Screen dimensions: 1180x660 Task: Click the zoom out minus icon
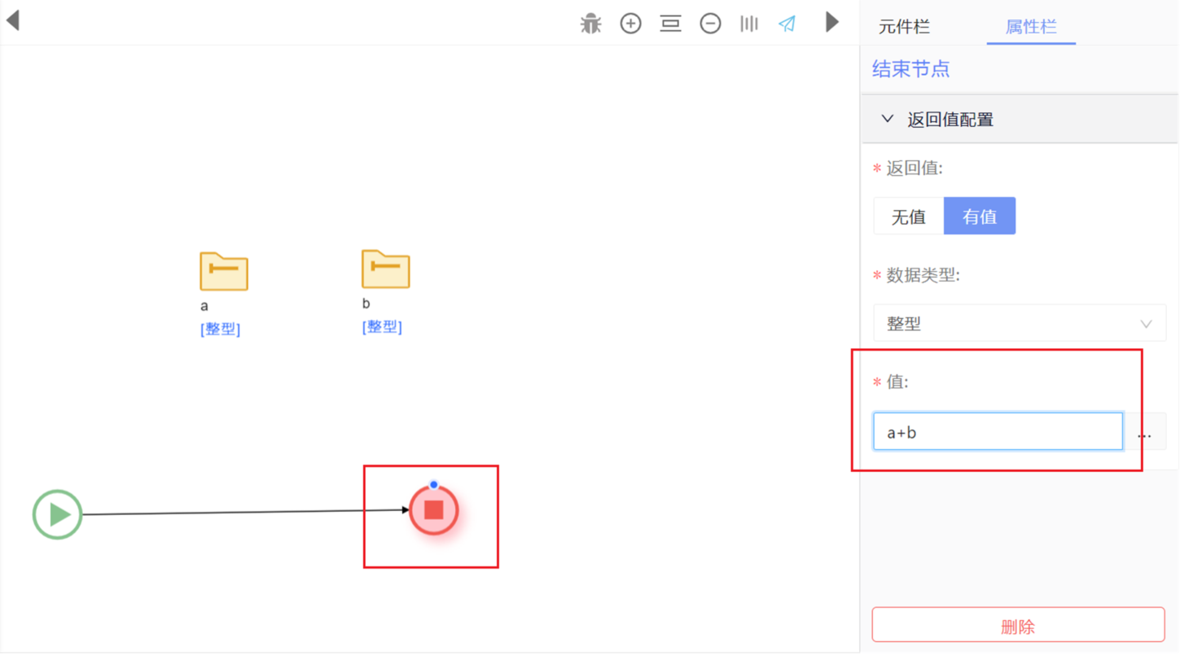[x=710, y=24]
